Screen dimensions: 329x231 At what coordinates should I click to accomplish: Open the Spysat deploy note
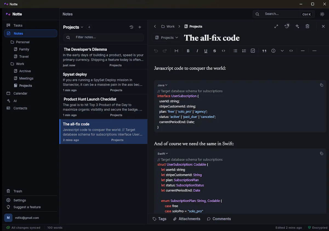pos(103,82)
